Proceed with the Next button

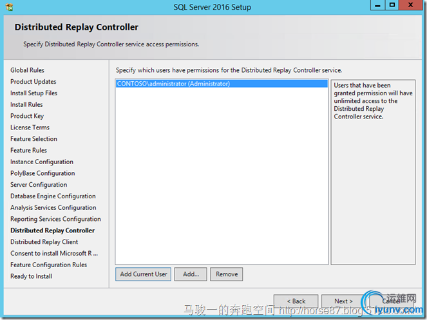[x=343, y=301]
